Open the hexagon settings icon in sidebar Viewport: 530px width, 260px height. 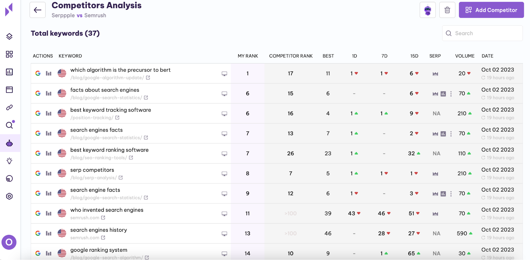tap(9, 196)
